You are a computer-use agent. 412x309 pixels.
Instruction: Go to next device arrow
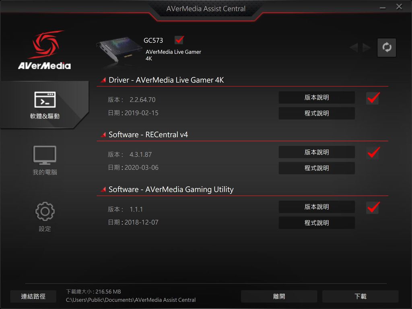tap(367, 47)
